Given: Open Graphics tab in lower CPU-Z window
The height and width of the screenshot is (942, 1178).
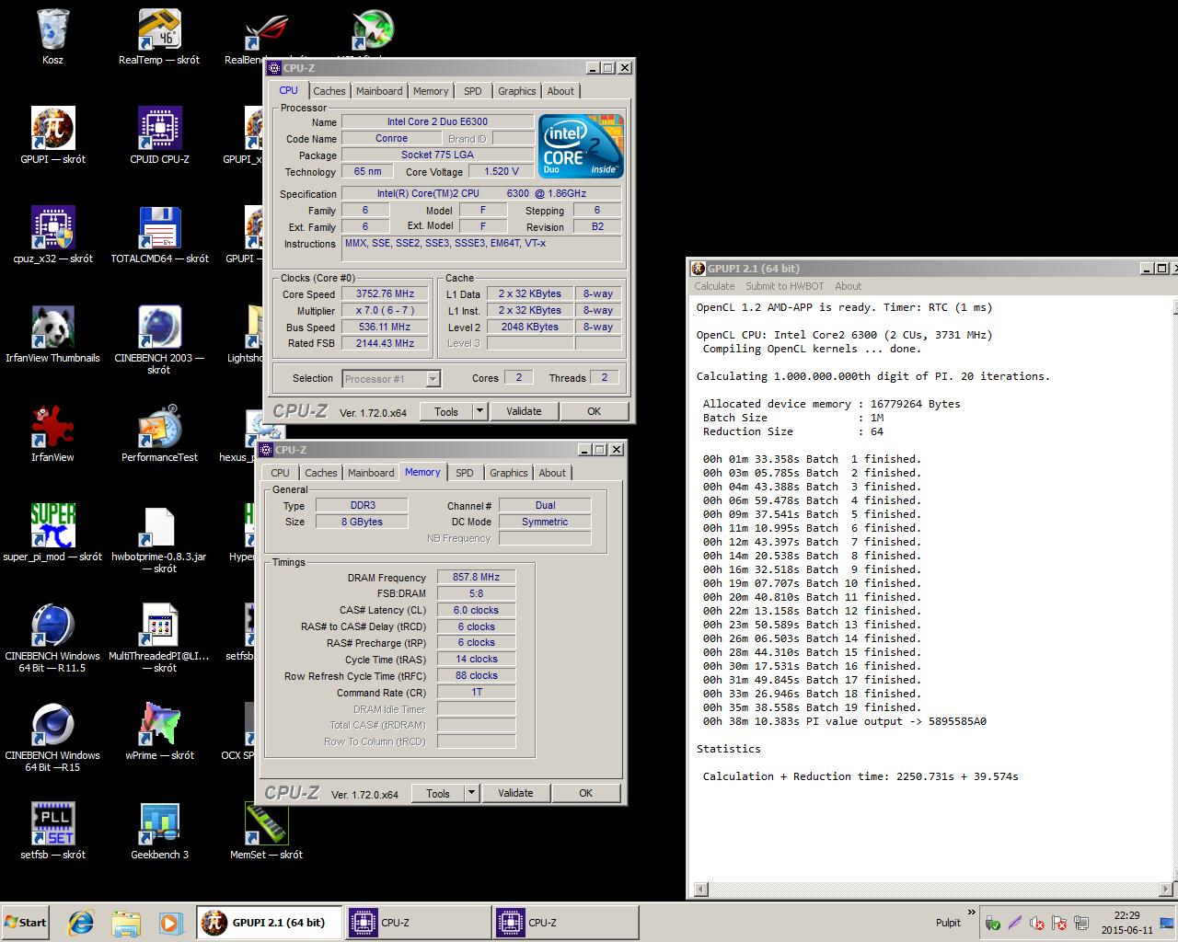Looking at the screenshot, I should [x=509, y=473].
